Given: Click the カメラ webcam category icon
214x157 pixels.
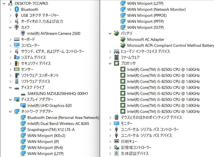Looking at the screenshot, I should coord(17,27).
